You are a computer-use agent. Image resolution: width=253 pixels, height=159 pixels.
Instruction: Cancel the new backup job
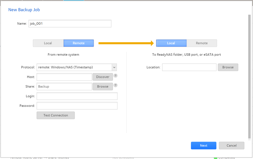tap(231, 145)
